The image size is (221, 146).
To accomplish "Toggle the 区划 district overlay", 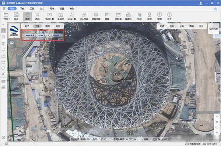I will (172, 26).
